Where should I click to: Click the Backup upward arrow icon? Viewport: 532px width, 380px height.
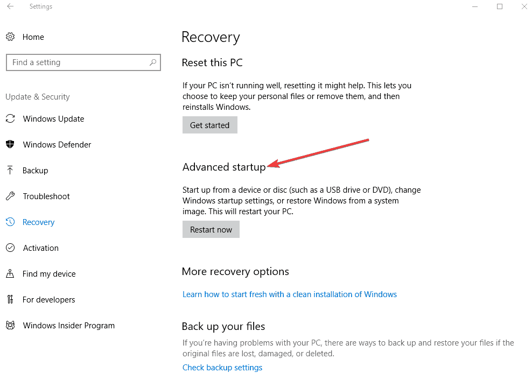10,170
